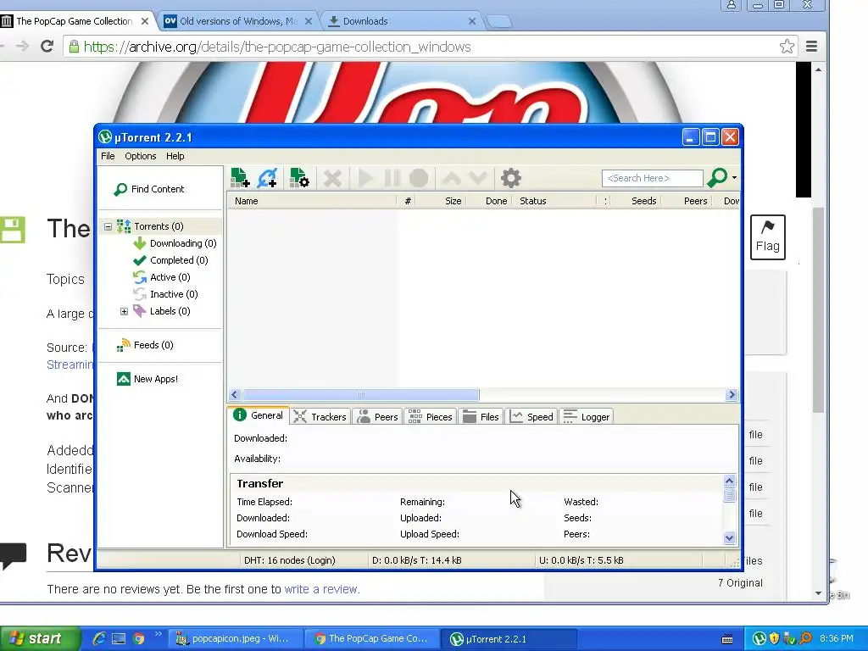Screen dimensions: 868x651
Task: Collapse the Torrents (0) tree node
Action: tap(108, 226)
